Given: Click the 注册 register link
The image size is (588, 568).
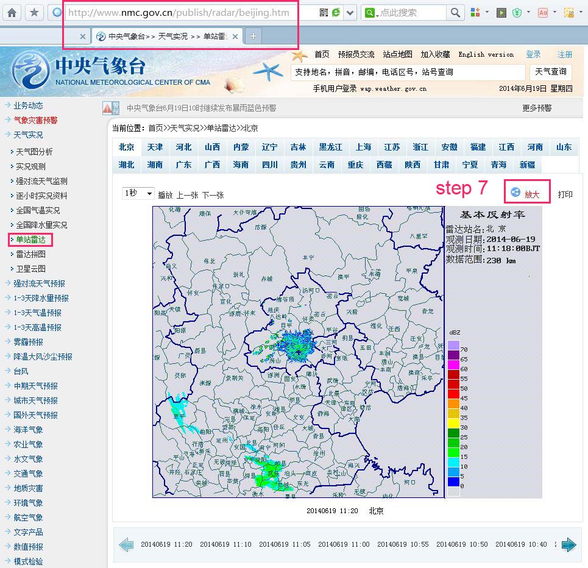Looking at the screenshot, I should point(565,54).
